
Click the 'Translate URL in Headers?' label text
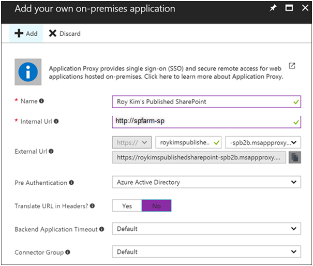(51, 206)
